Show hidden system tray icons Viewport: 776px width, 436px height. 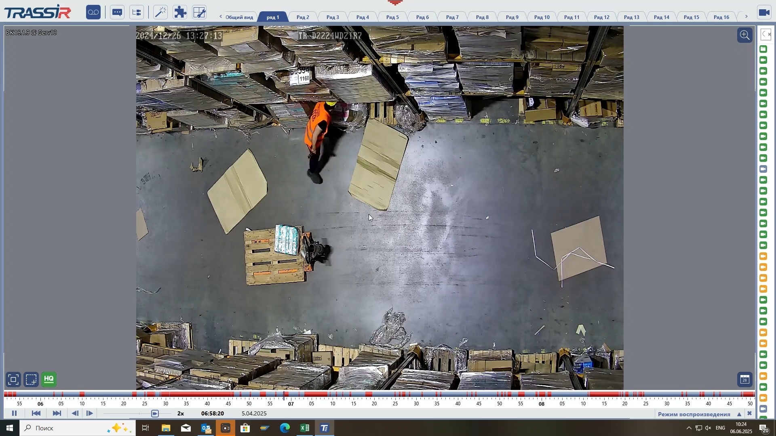689,428
